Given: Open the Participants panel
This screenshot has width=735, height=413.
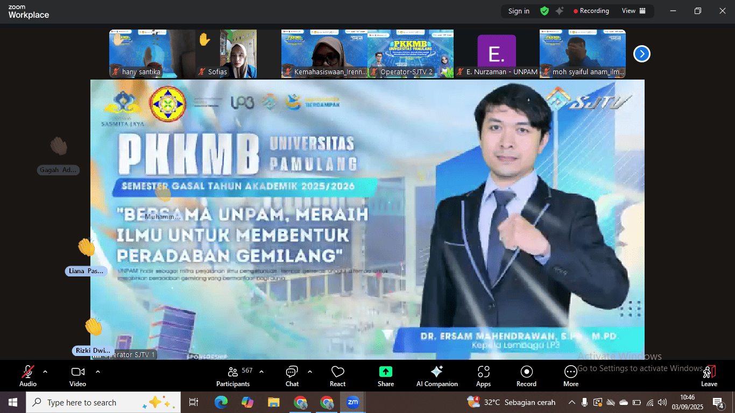Looking at the screenshot, I should tap(233, 376).
